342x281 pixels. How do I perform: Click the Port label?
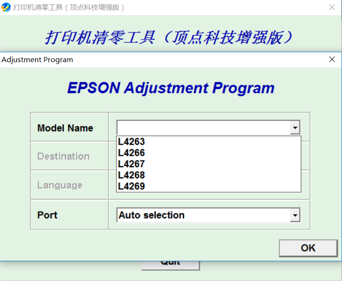pyautogui.click(x=47, y=215)
